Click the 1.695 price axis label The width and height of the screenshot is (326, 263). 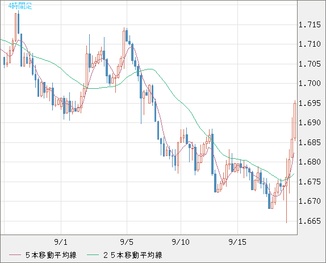[x=310, y=103]
